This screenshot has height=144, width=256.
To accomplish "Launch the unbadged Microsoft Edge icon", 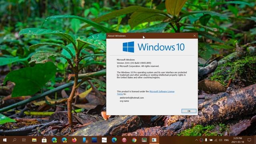I will tap(114, 140).
